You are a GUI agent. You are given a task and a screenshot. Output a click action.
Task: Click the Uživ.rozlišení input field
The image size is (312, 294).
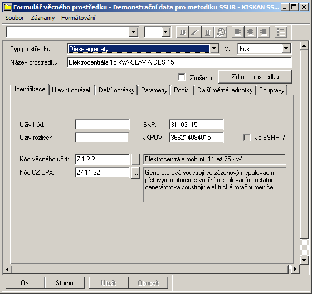coord(102,138)
